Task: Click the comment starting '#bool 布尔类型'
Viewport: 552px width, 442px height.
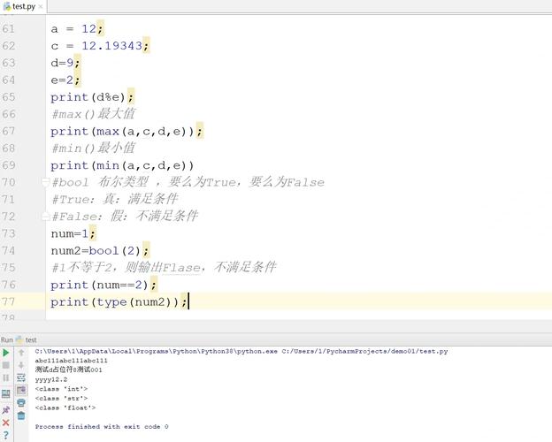Action: (x=188, y=182)
